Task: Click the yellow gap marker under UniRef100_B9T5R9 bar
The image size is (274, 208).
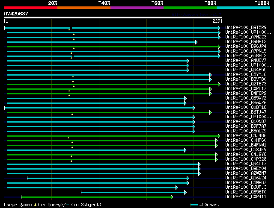Action: pos(69,29)
